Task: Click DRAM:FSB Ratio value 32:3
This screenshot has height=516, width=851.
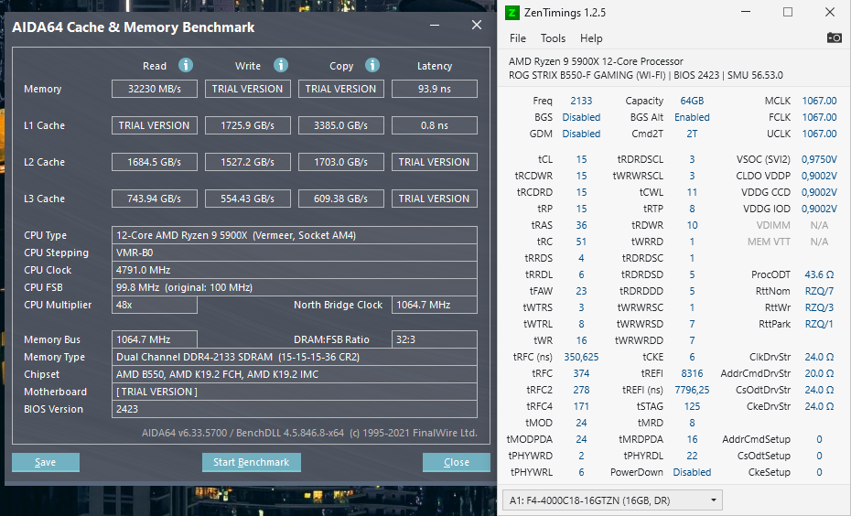Action: pos(435,339)
